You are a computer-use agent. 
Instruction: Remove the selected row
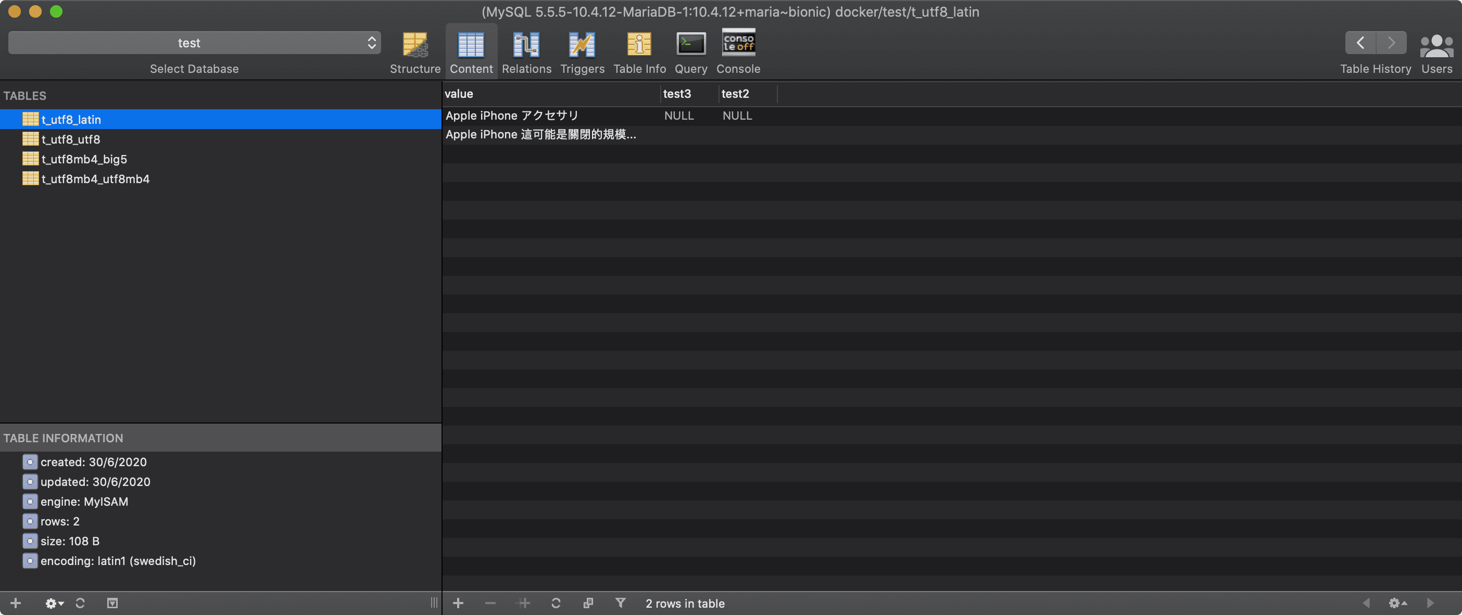(x=490, y=603)
